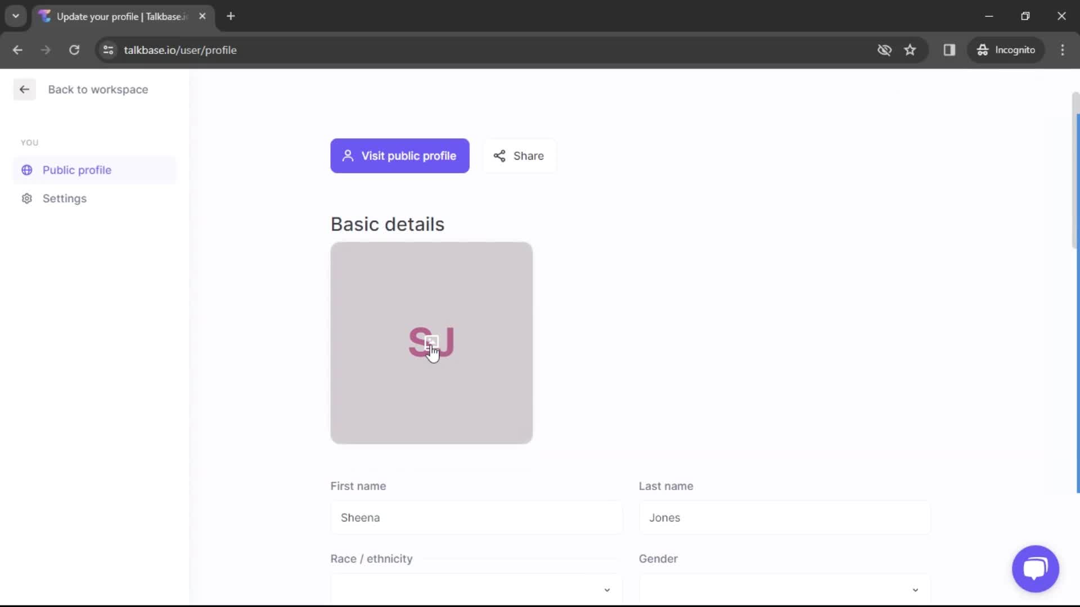1080x607 pixels.
Task: Click the browser extensions sidebar toggle
Action: [950, 49]
